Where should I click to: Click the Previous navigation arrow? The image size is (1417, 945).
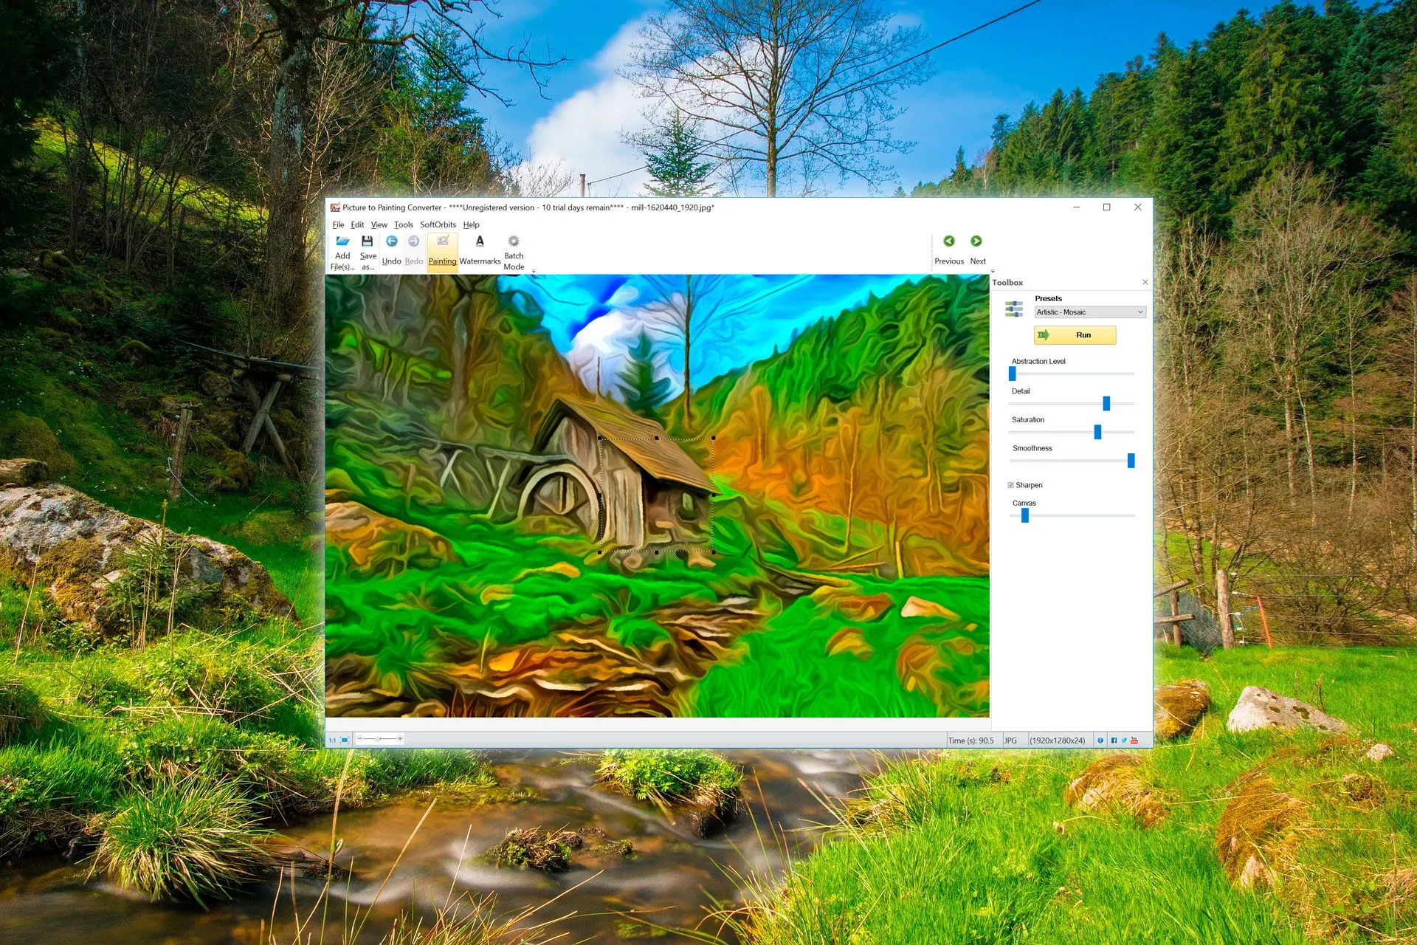(949, 243)
